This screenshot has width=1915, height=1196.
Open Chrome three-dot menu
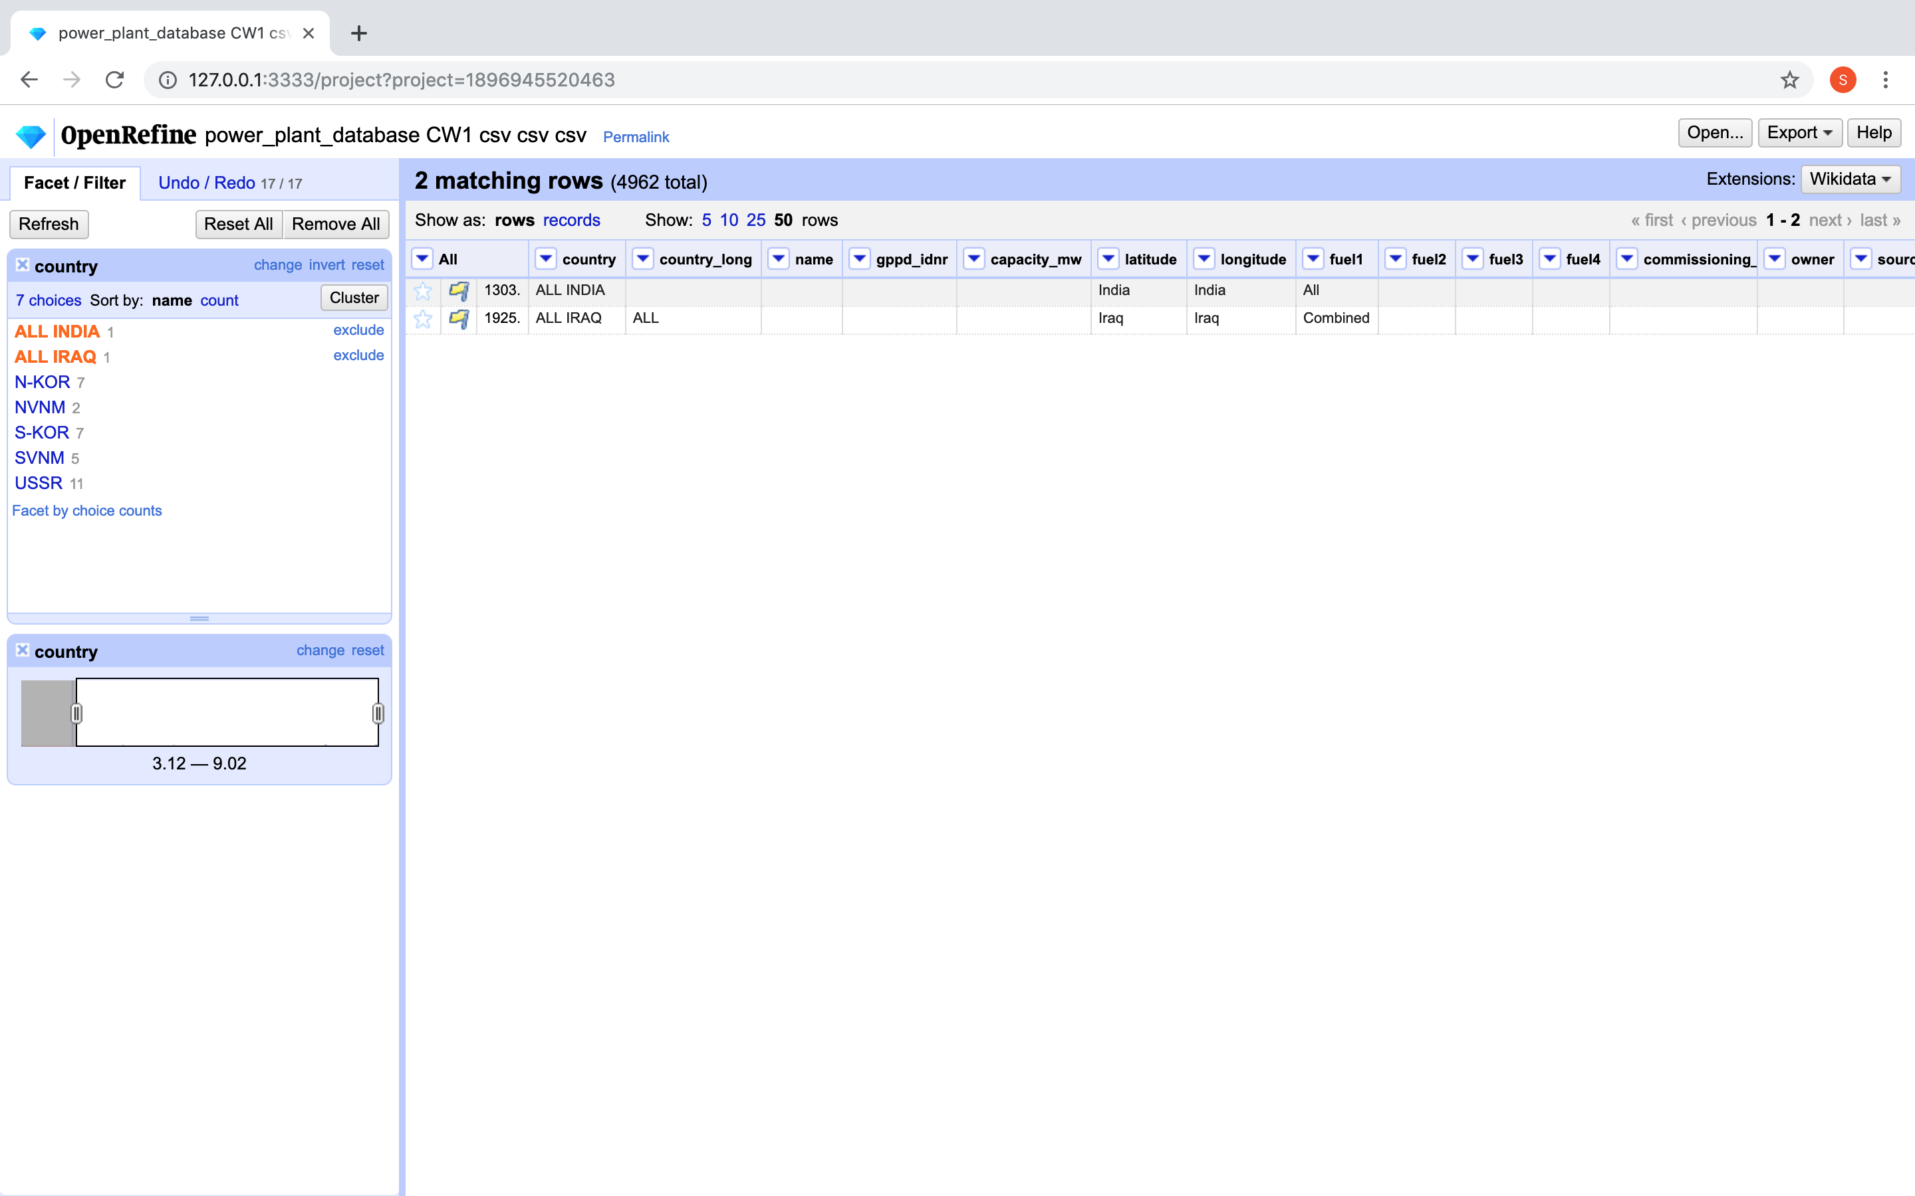click(1886, 80)
